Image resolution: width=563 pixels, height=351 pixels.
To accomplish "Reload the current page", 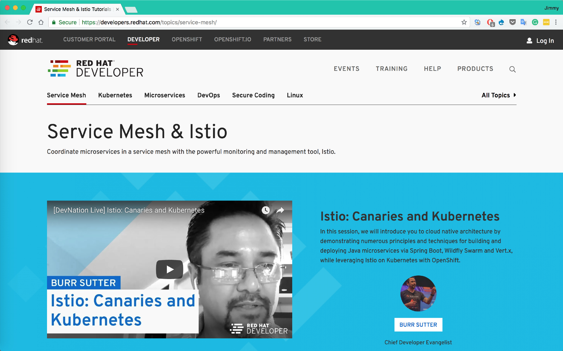I will tap(30, 22).
